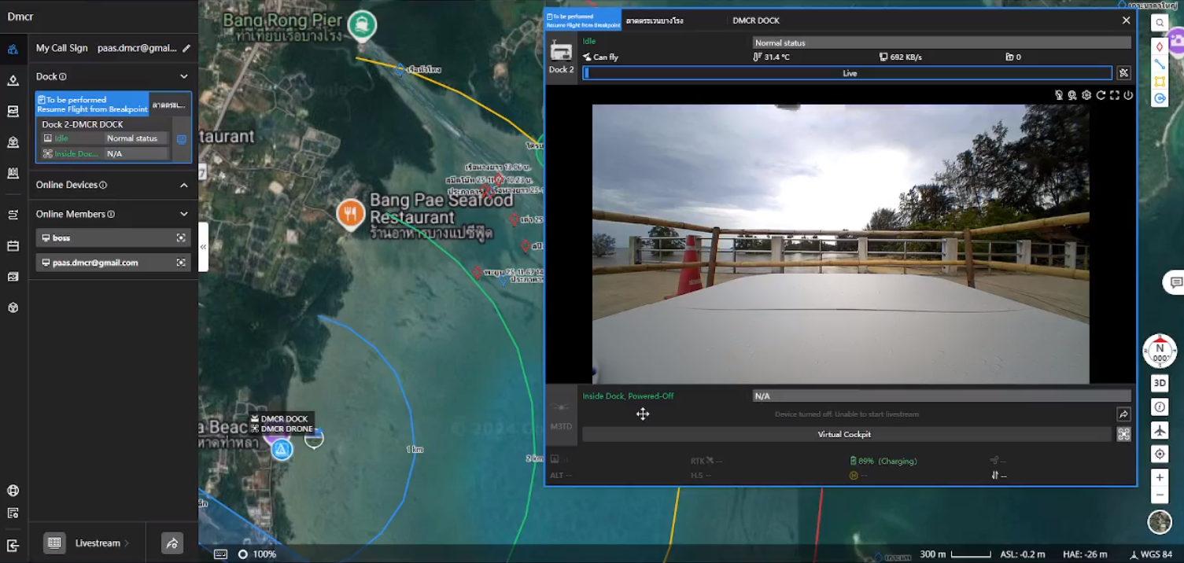Zoom out the map with minus button

1160,495
